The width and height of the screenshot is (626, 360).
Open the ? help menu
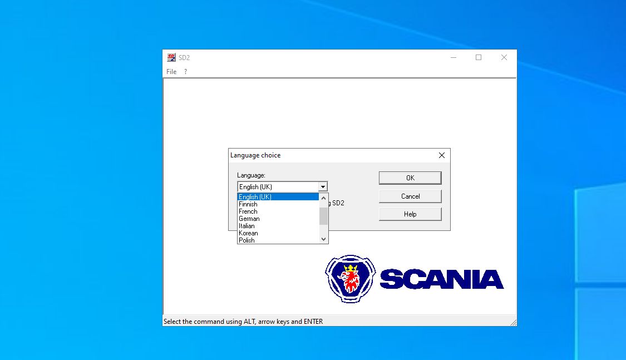(185, 71)
